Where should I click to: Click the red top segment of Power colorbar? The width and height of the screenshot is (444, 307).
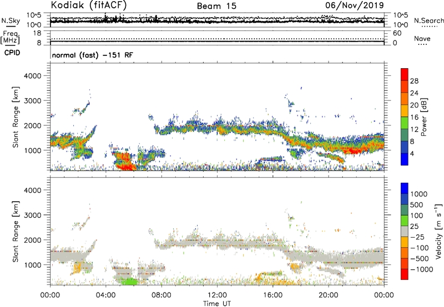(x=405, y=74)
